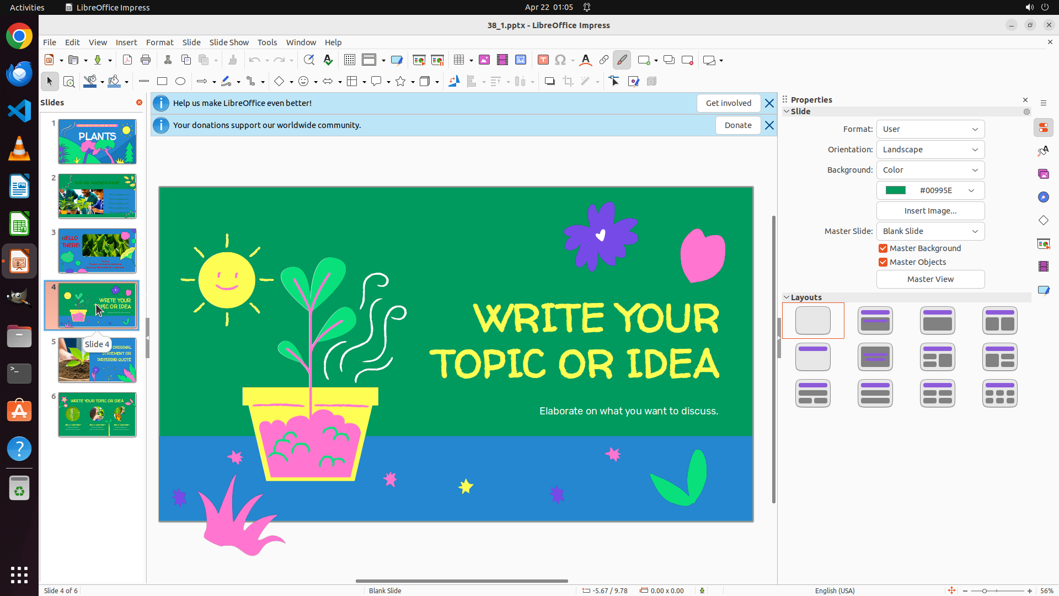This screenshot has width=1059, height=596.
Task: Select the Rectangle shape tool
Action: tap(162, 82)
